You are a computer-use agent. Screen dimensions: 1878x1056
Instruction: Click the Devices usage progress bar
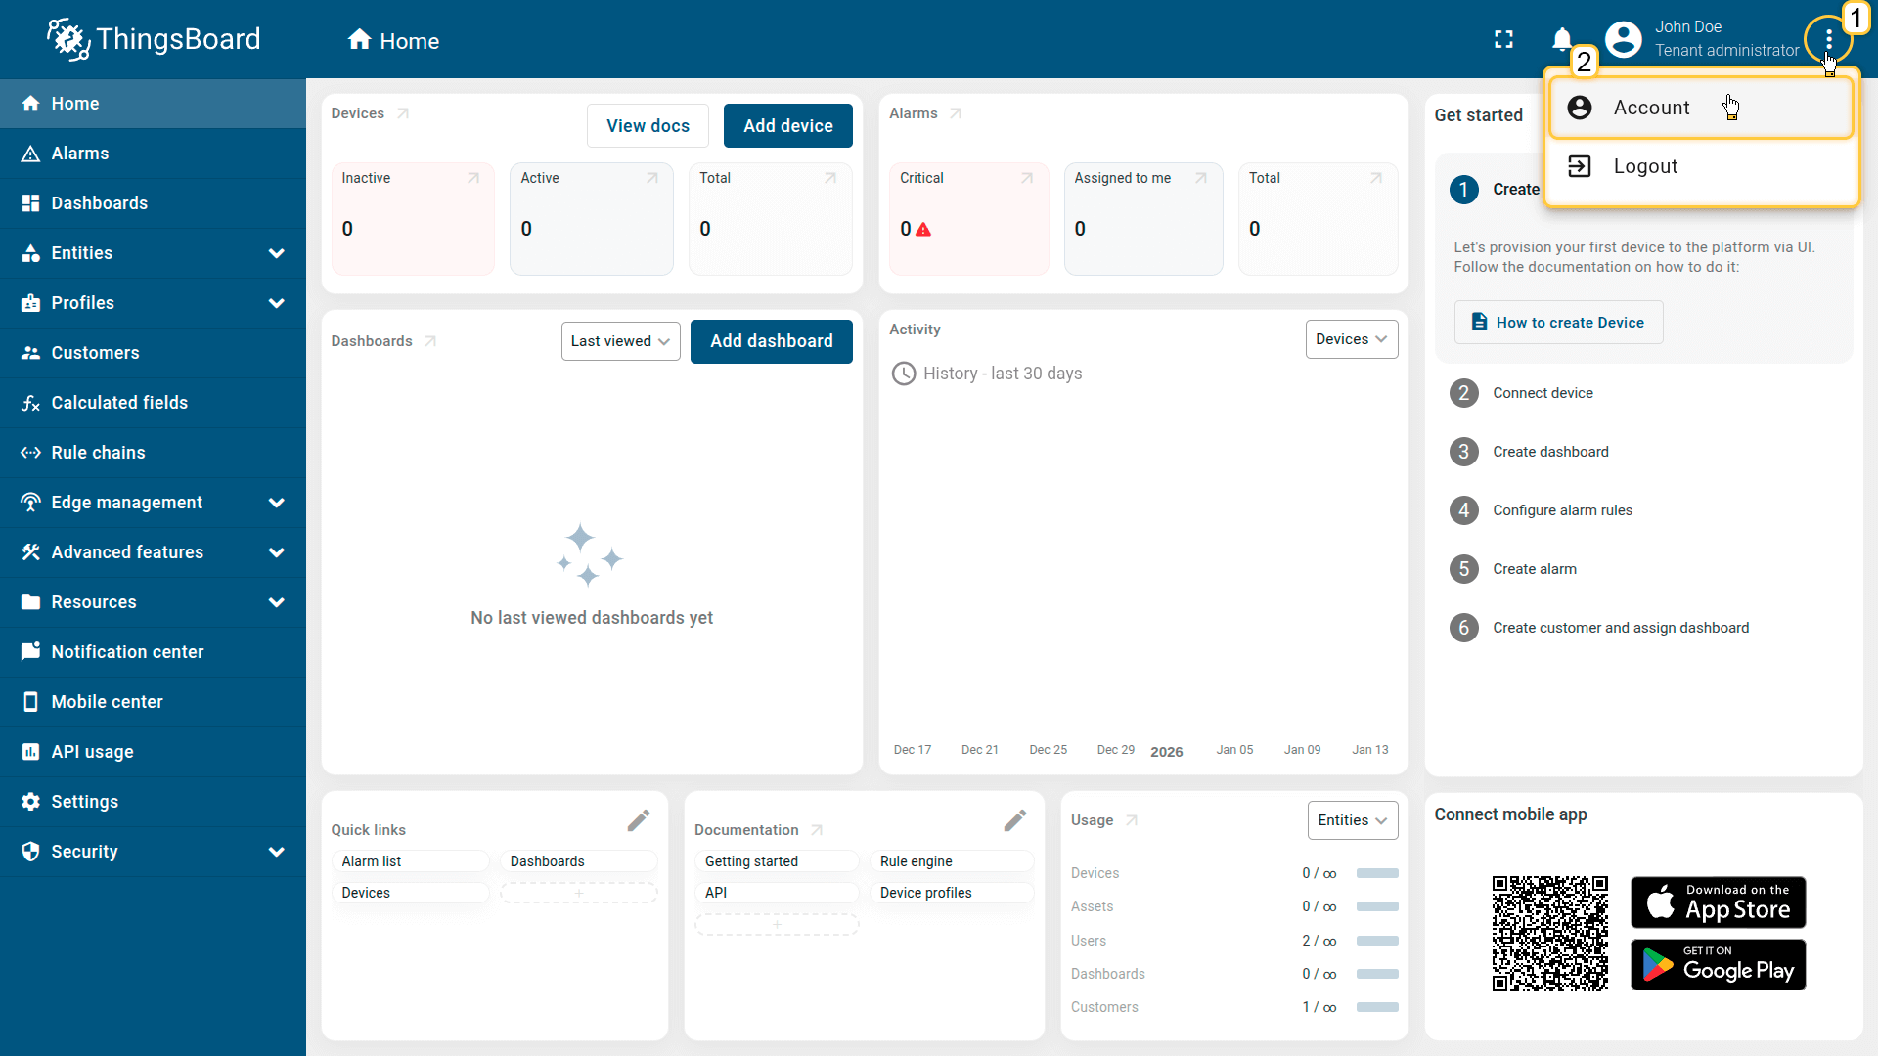(1377, 873)
